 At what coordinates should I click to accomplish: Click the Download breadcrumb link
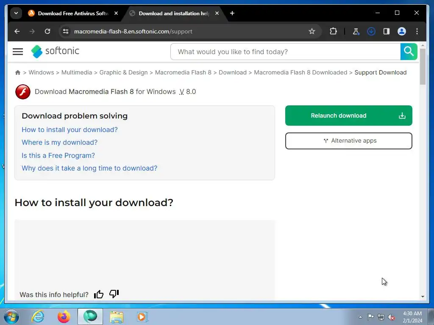click(x=233, y=72)
